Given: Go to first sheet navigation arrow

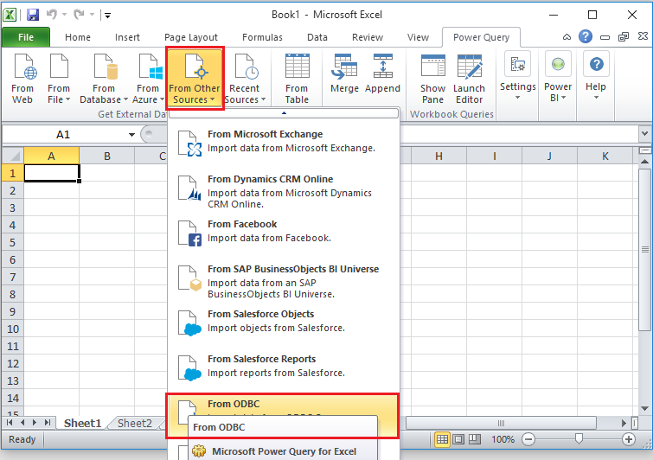Looking at the screenshot, I should (x=10, y=423).
